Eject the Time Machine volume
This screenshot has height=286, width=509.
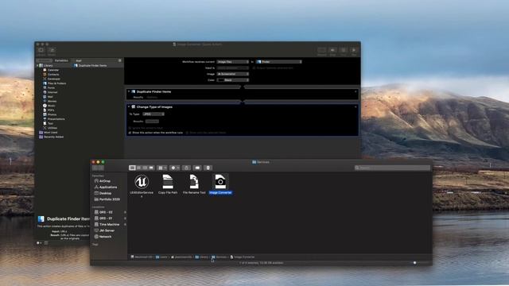[125, 224]
